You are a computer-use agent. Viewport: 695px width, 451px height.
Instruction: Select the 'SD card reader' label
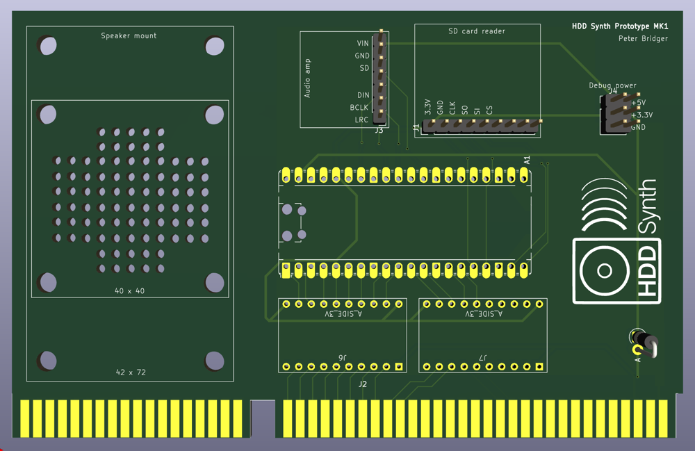pyautogui.click(x=477, y=31)
